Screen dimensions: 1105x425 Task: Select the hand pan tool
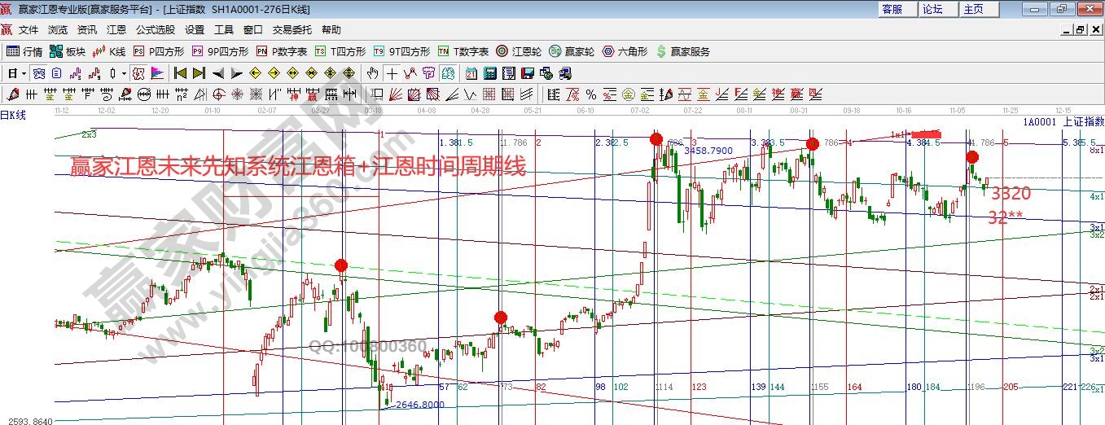point(374,73)
